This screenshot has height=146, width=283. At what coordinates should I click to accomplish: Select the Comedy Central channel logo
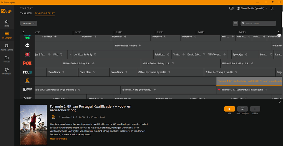point(28,98)
